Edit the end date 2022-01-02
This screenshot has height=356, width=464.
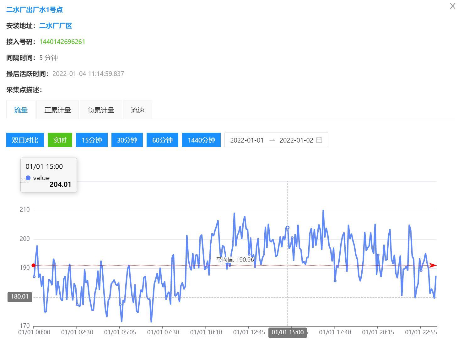(296, 140)
